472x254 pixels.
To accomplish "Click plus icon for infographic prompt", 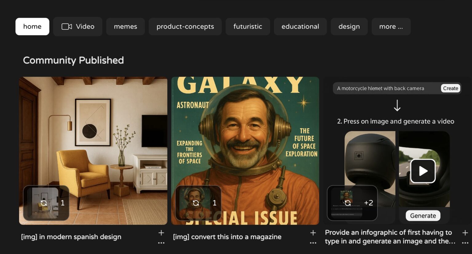I will pos(465,233).
